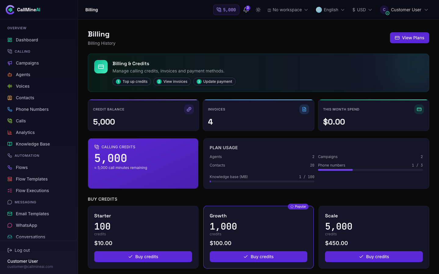The width and height of the screenshot is (439, 274).
Task: Click the Update payment step chip
Action: point(214,82)
